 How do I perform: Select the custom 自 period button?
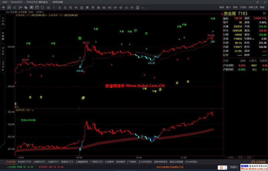[x=98, y=7]
